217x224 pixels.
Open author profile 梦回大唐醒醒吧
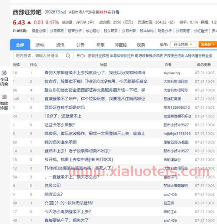[176, 186]
